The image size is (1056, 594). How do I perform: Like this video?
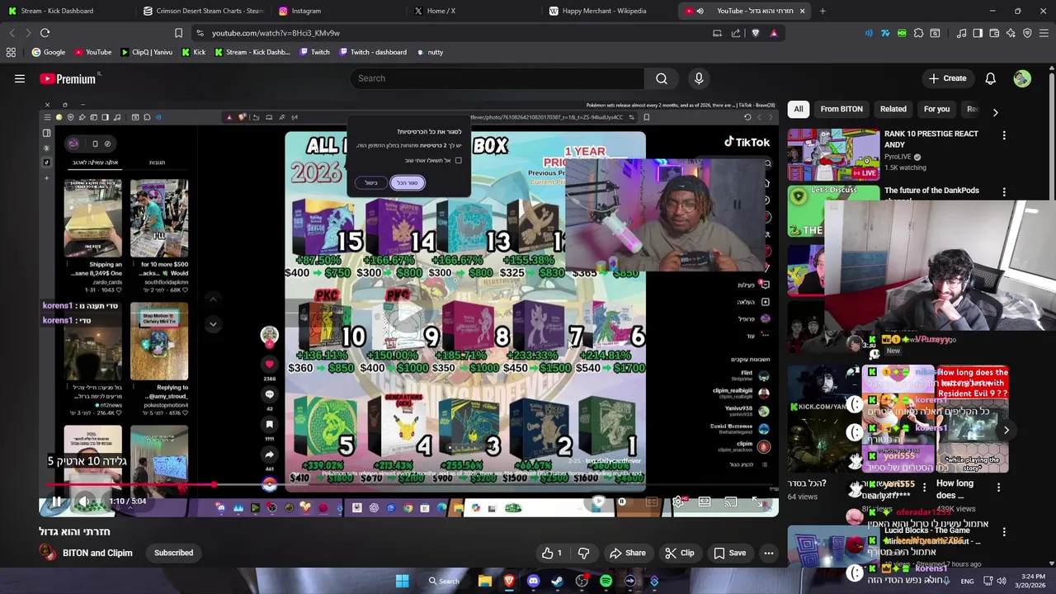point(552,553)
